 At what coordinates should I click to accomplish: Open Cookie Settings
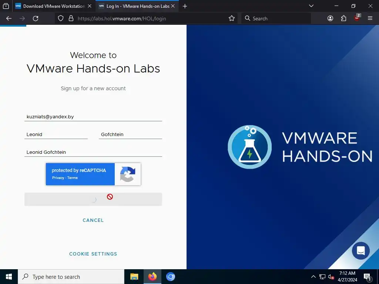click(x=93, y=254)
